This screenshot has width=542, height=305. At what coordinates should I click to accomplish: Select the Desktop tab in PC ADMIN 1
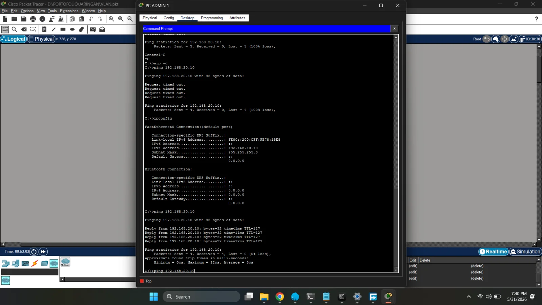pos(187,18)
